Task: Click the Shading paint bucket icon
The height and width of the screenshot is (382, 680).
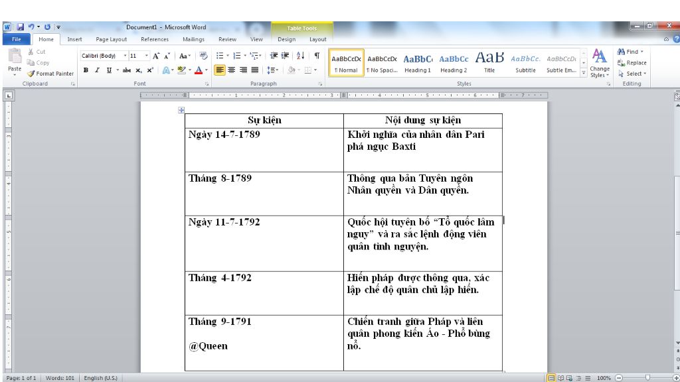Action: [292, 70]
